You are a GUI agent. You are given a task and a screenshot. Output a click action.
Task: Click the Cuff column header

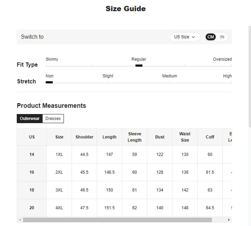[210, 137]
